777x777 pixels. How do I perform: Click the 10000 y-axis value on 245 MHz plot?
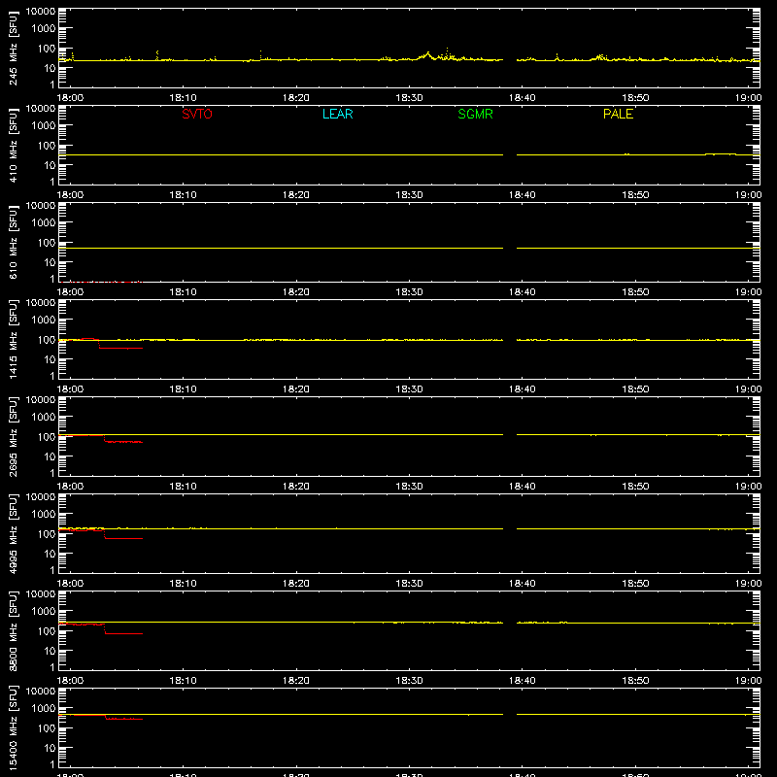pyautogui.click(x=41, y=12)
